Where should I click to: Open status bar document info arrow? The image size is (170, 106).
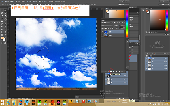click(32, 98)
